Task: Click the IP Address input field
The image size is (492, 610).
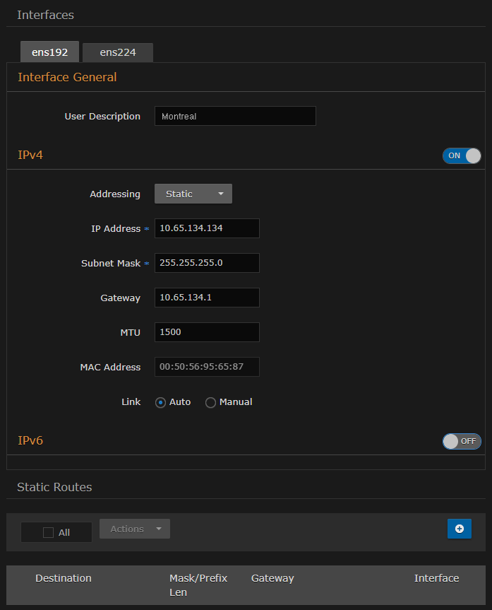Action: point(207,228)
